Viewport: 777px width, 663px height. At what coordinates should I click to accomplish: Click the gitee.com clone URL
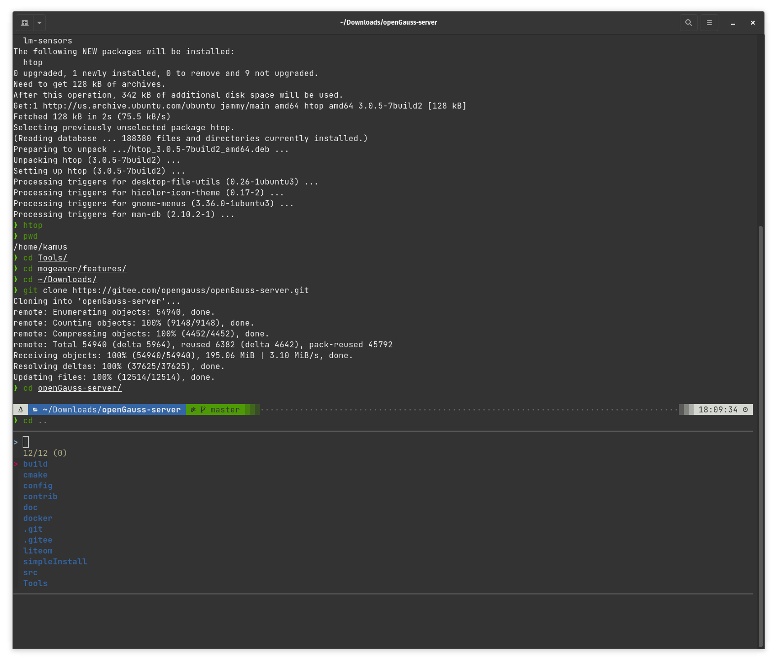pos(191,291)
